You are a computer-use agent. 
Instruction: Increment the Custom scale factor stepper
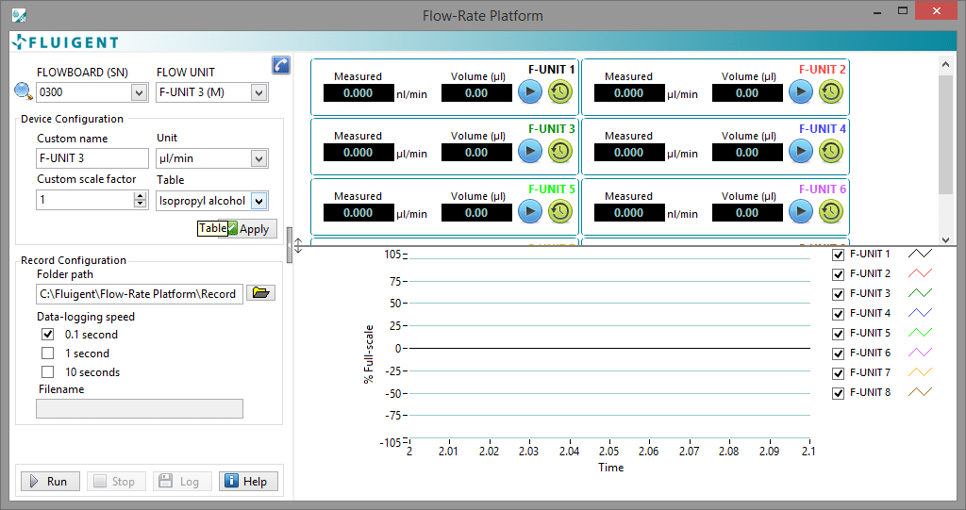click(x=141, y=195)
